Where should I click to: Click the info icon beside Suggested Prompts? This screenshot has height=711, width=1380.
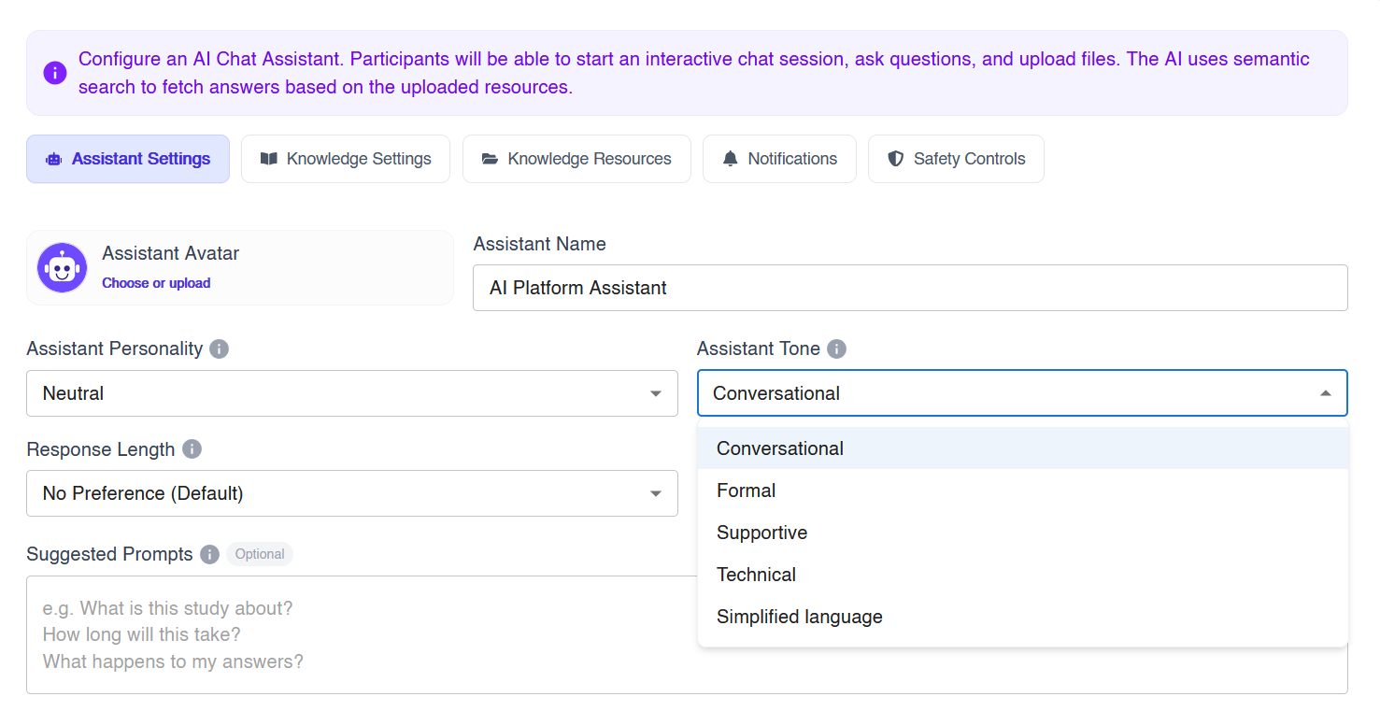[209, 554]
